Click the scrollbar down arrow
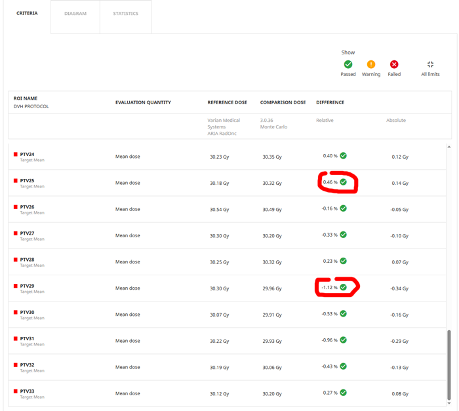 pos(449,403)
